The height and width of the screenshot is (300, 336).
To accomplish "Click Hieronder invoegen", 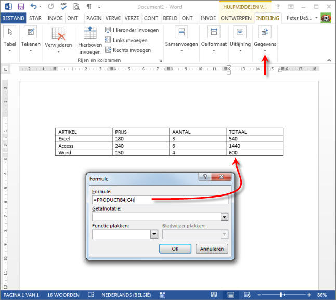I will [132, 30].
